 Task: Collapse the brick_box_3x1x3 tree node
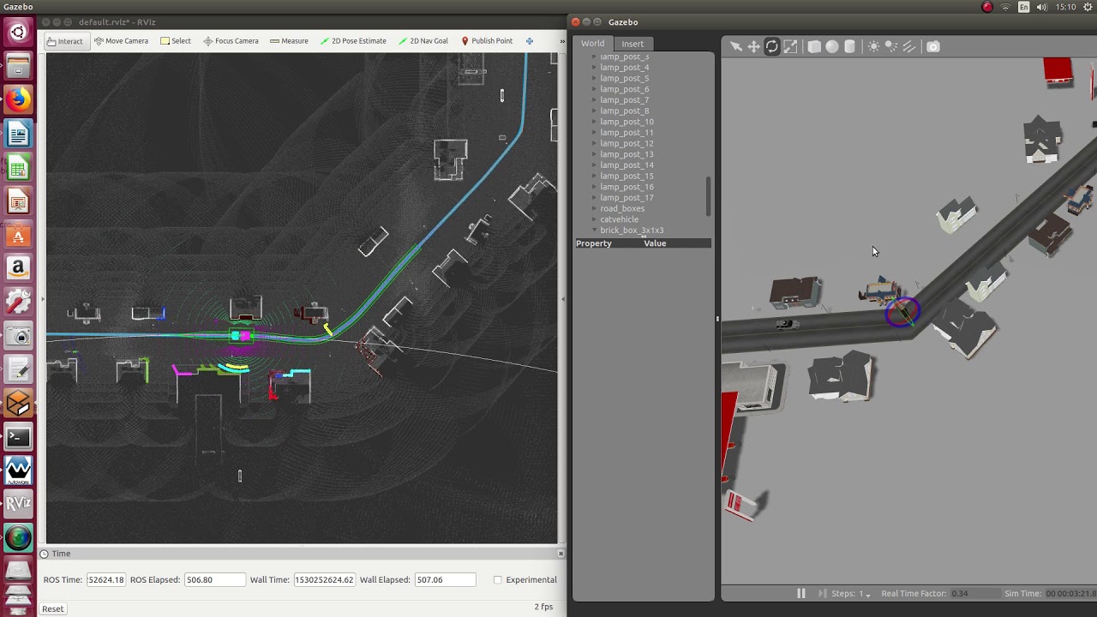(x=595, y=231)
